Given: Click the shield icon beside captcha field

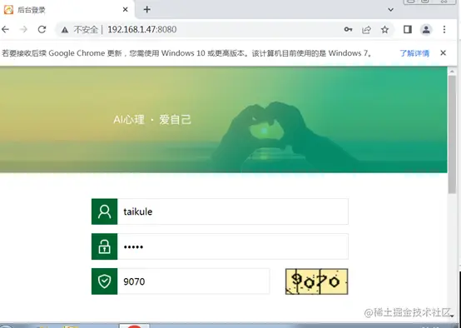Looking at the screenshot, I should pyautogui.click(x=104, y=281).
